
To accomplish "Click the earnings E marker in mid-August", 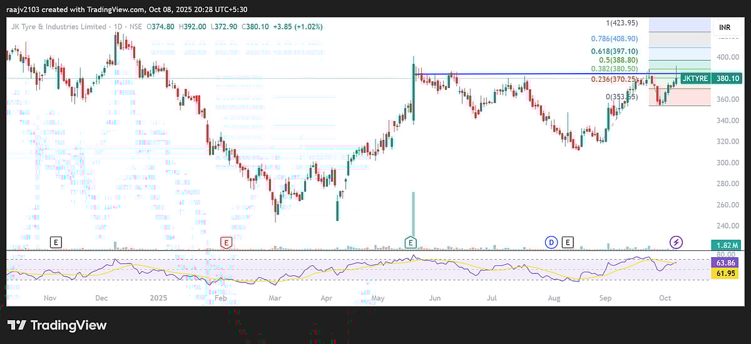I will [x=568, y=242].
